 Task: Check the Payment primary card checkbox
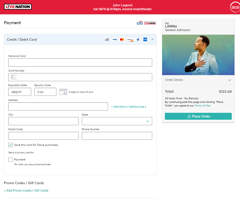pos(10,159)
